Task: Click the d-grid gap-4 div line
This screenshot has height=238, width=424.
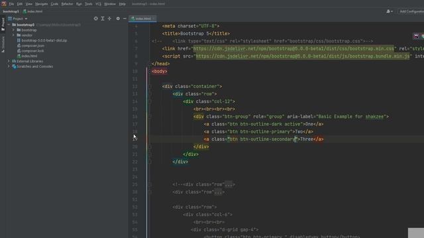Action: click(x=225, y=229)
